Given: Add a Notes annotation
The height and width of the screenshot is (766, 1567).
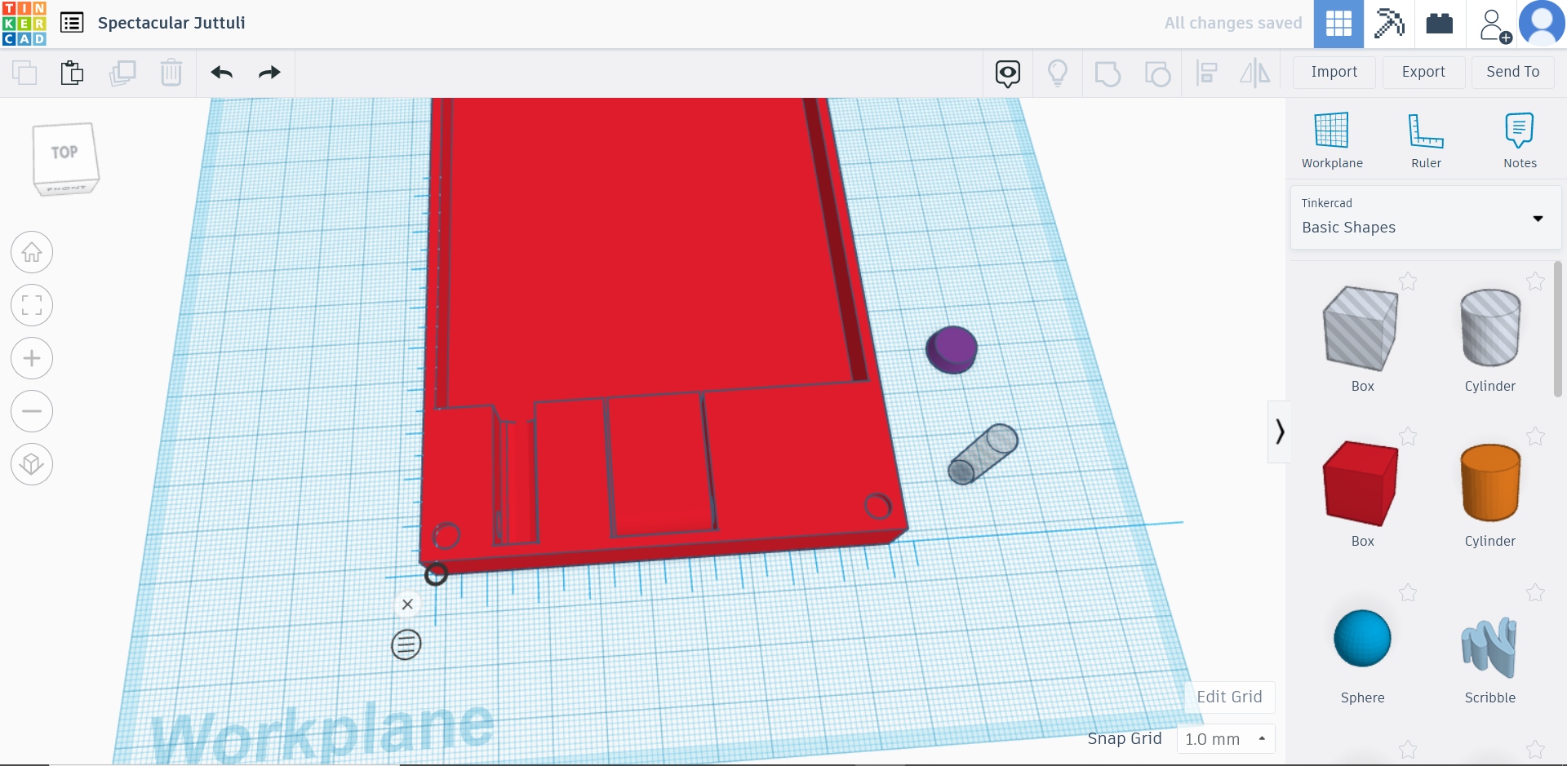Looking at the screenshot, I should [x=1520, y=139].
